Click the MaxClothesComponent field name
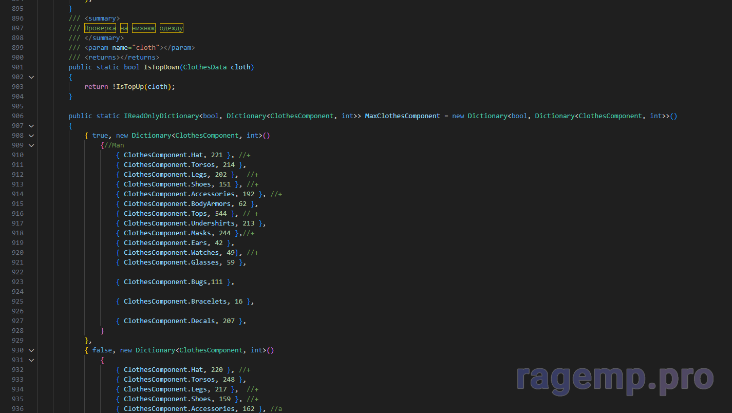Image resolution: width=732 pixels, height=413 pixels. pos(402,116)
